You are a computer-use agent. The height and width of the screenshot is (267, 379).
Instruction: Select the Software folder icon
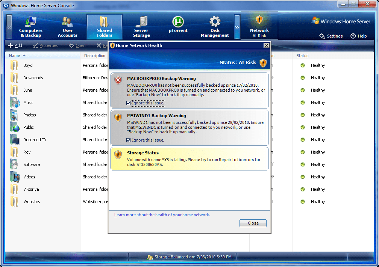[x=14, y=164]
